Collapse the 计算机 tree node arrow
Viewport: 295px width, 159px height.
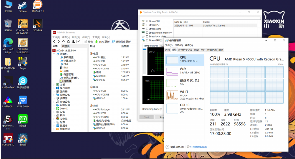[x=54, y=54]
